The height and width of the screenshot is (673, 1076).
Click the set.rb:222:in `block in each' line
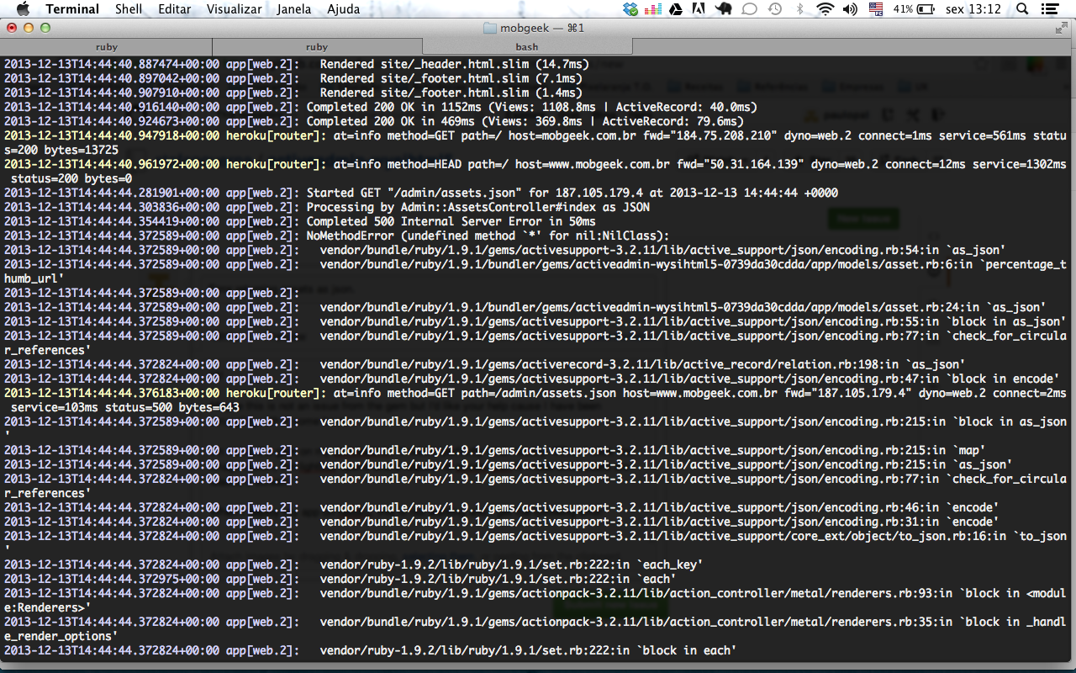371,650
